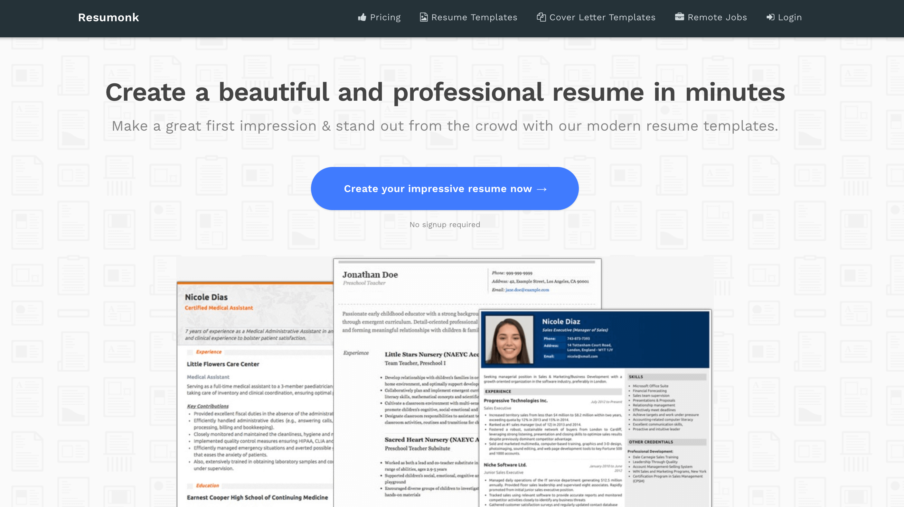
Task: Go to the Resumonk home logo
Action: 108,17
